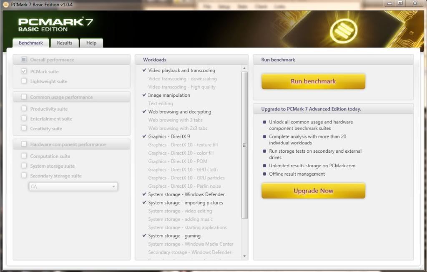Select Video transcoding - high quality workload
This screenshot has height=272, width=427.
182,87
